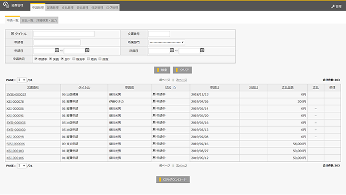The image size is (346, 195).
Task: Switch to the 仮払管理 tab
Action: [83, 7]
